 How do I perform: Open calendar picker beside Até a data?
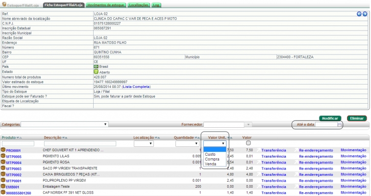[x=340, y=125]
